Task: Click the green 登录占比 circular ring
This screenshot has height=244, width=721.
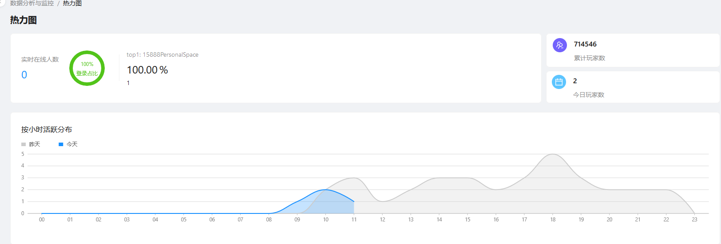Action: pyautogui.click(x=87, y=68)
